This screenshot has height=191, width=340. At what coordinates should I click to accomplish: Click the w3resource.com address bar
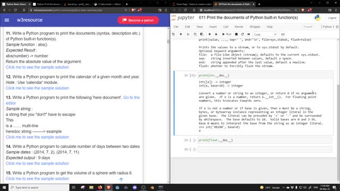point(78,10)
